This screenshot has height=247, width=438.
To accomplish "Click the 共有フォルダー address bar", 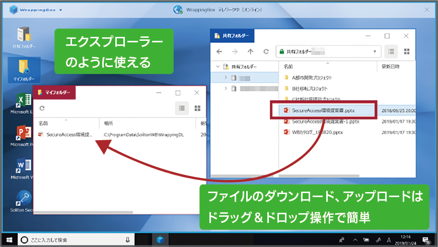I will tap(328, 51).
